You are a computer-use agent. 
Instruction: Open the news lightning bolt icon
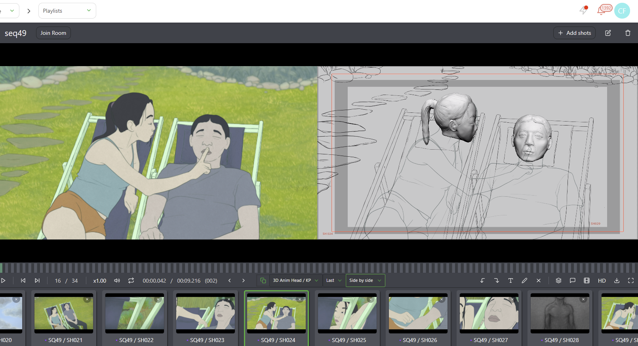tap(583, 10)
